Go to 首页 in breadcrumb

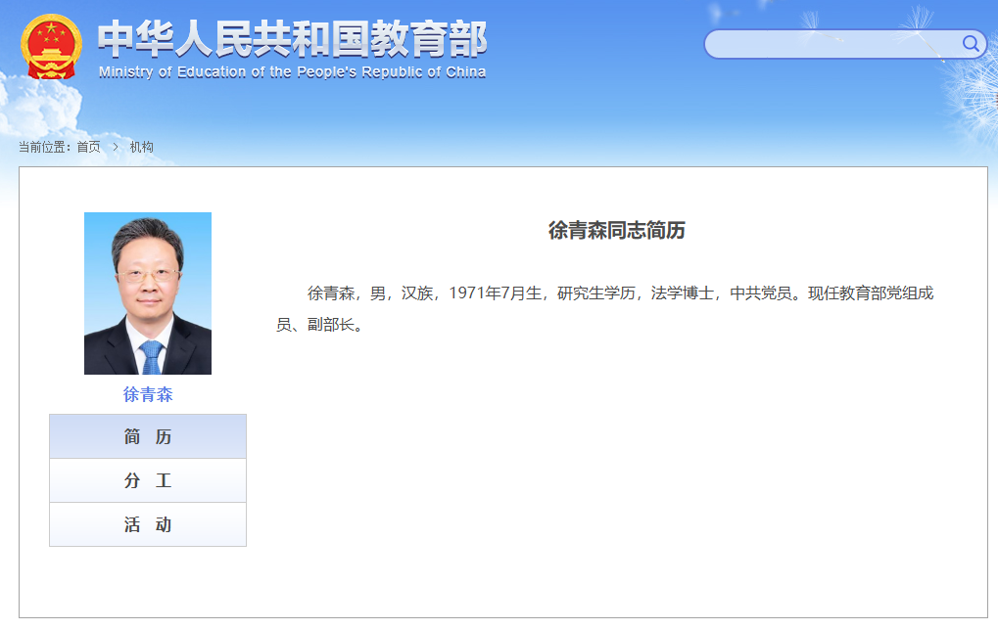pyautogui.click(x=88, y=147)
